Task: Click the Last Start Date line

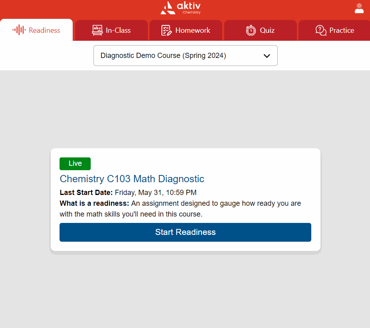Action: pos(128,193)
